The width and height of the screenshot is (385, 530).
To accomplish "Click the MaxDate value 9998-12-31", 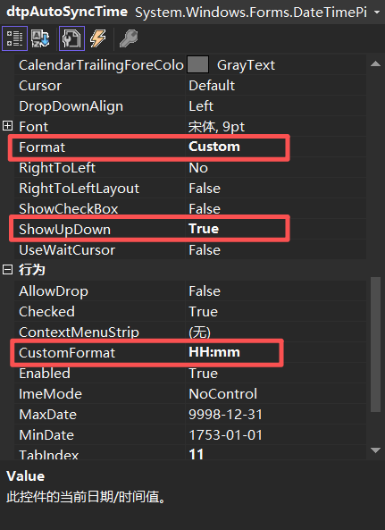I will (225, 415).
